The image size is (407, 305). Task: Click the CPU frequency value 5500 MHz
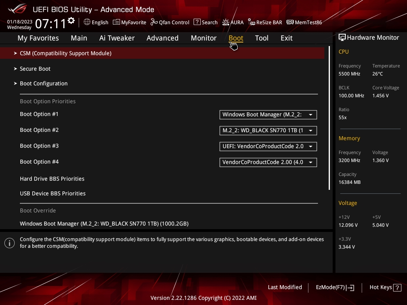click(x=349, y=73)
